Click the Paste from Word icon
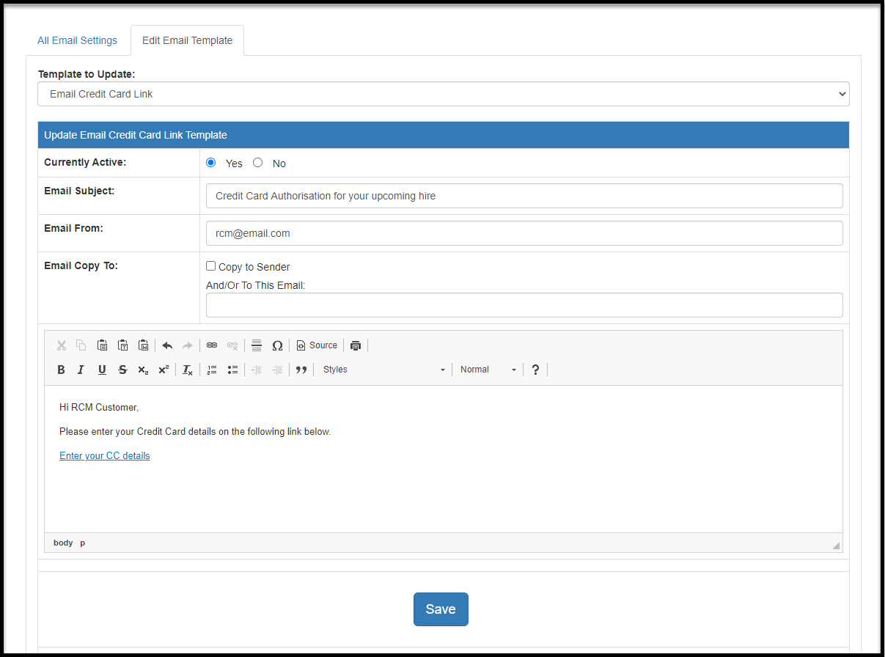The width and height of the screenshot is (885, 657). (144, 345)
